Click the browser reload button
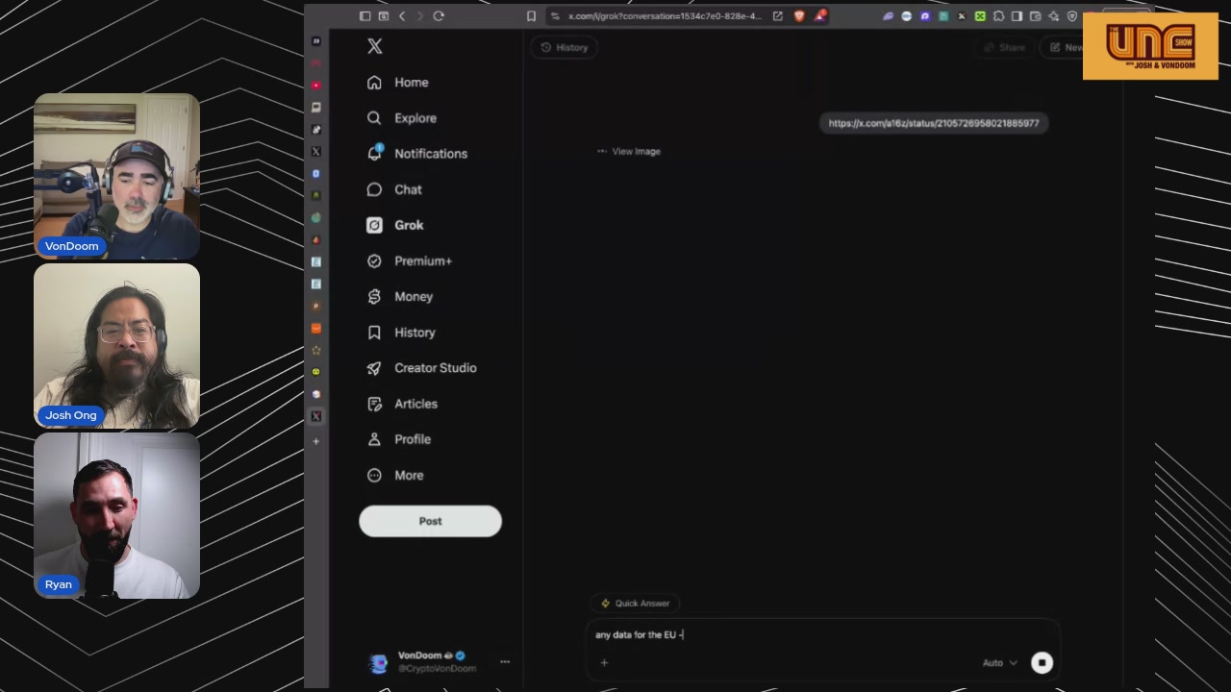 [439, 16]
